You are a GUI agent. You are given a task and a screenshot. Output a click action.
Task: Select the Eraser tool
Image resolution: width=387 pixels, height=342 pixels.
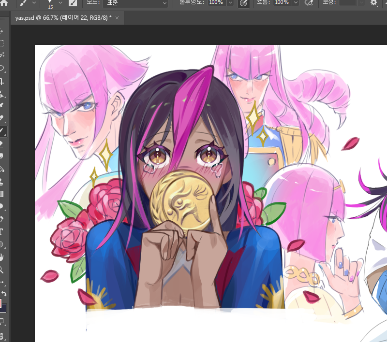pyautogui.click(x=1, y=144)
